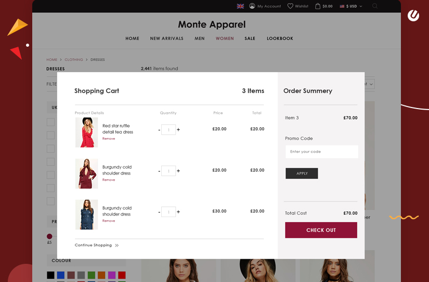The height and width of the screenshot is (282, 429).
Task: Open My Account user icon
Action: 252,6
